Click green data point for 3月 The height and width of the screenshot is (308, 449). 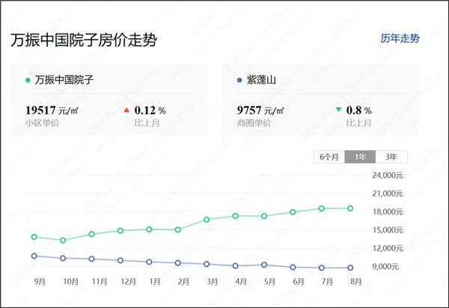coord(207,220)
